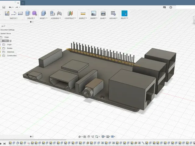The height and width of the screenshot is (146, 195).
Task: Select the Zoom tool icon
Action: [x=93, y=137]
